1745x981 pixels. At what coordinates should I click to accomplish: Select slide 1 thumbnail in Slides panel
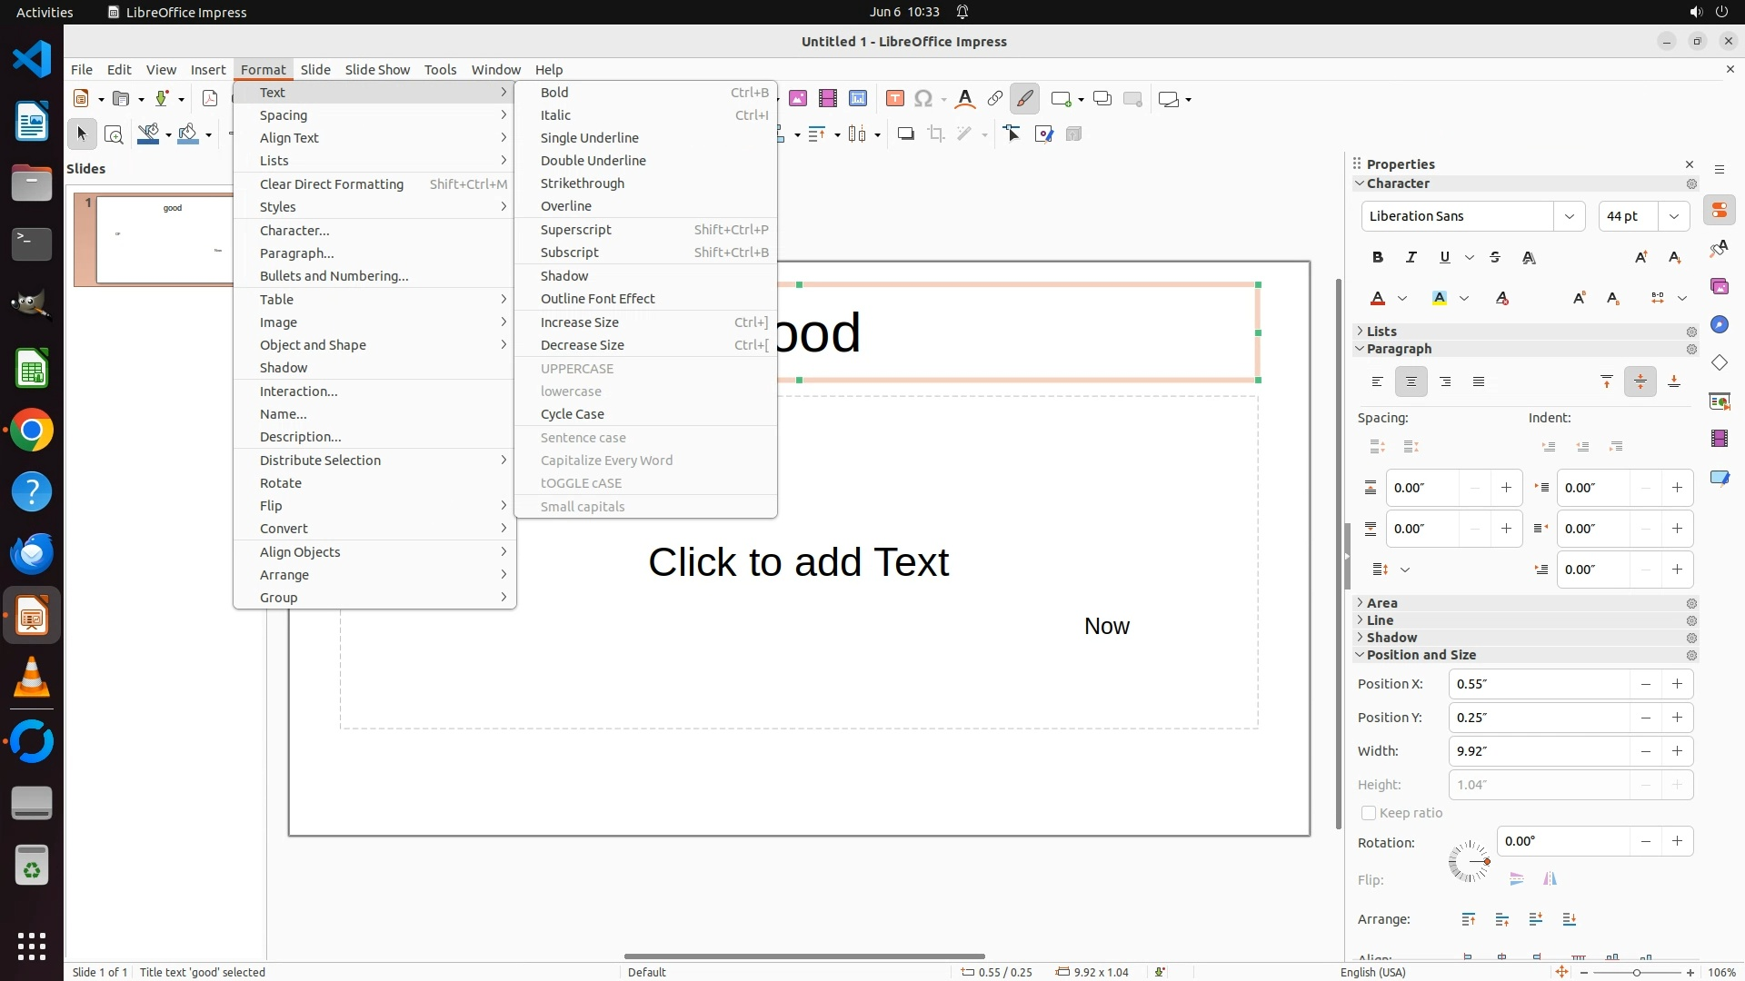tap(164, 239)
